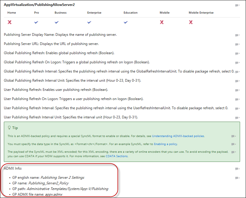This screenshot has height=198, width=246.
Task: Click the red X under Home
Action: (9, 22)
